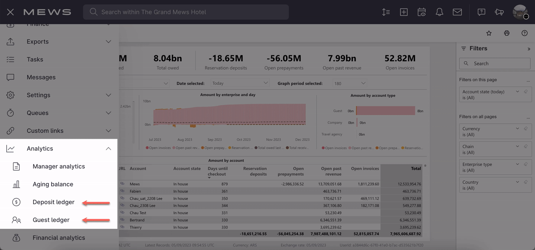Click the Analytics line chart icon
Viewport: 535px width, 250px height.
[x=10, y=149]
